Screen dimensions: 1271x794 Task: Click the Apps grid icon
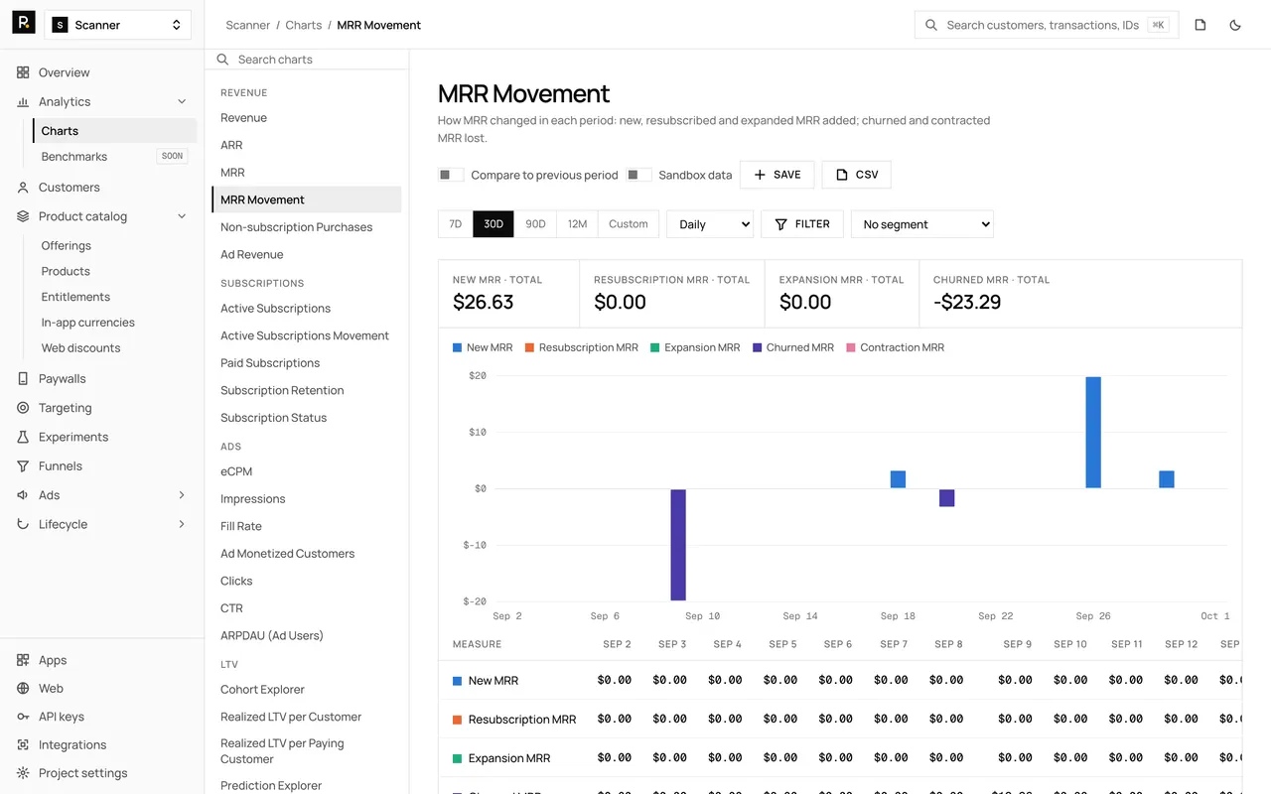click(23, 660)
